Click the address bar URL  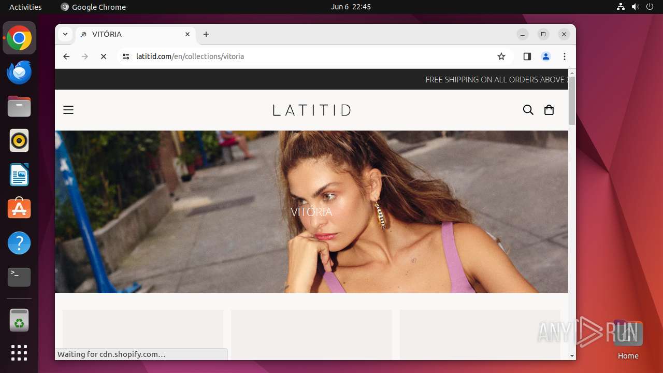click(190, 56)
